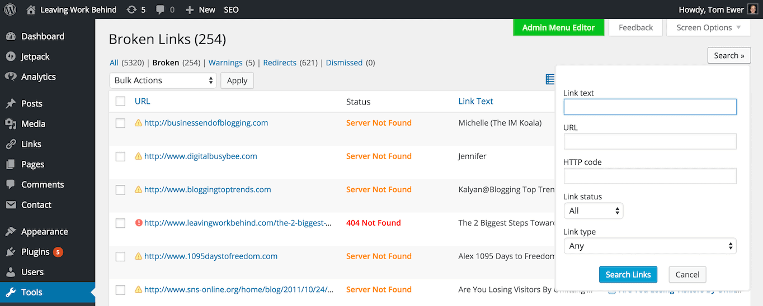Click the green Admin Menu Editor button

tap(558, 27)
